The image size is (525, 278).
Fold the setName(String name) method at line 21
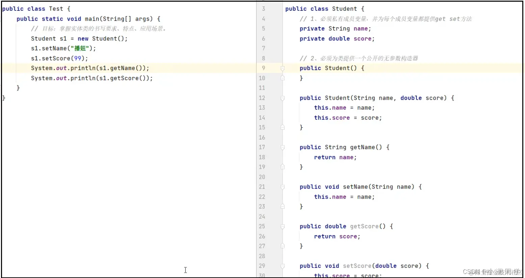point(283,187)
